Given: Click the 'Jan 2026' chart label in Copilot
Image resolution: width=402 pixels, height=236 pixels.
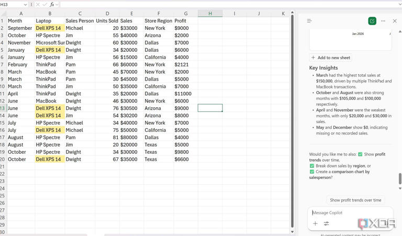Looking at the screenshot, I should pyautogui.click(x=358, y=33).
